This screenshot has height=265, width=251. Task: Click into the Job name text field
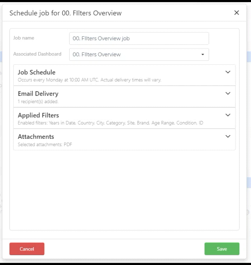(139, 39)
